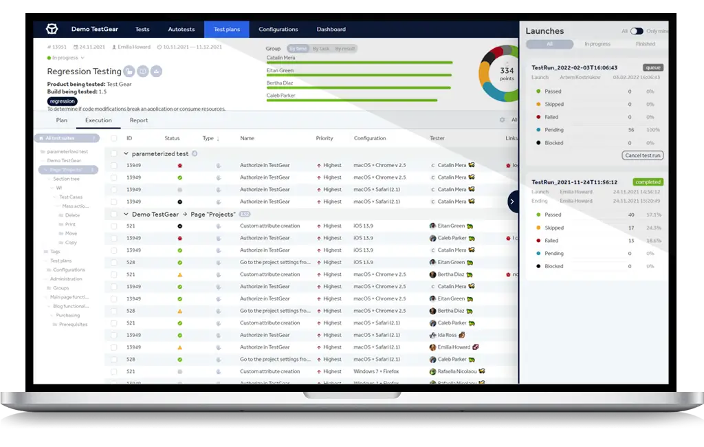Viewport: 704px width, 447px height.
Task: Click the export icon next to the test plan title
Action: point(156,71)
